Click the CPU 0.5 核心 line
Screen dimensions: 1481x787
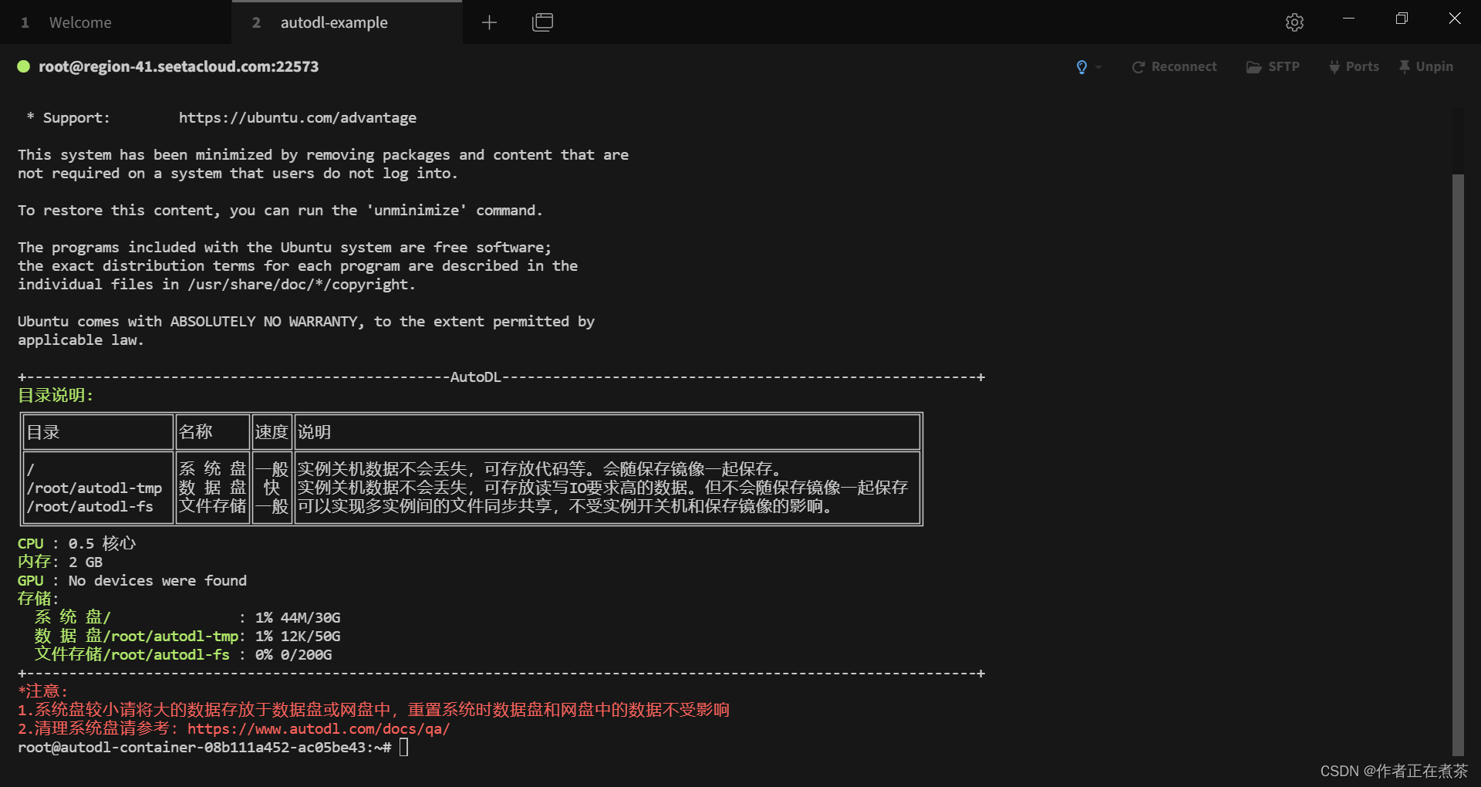click(76, 544)
